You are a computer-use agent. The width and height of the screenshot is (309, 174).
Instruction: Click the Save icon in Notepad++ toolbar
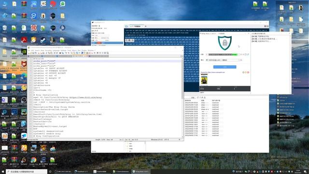[33, 53]
